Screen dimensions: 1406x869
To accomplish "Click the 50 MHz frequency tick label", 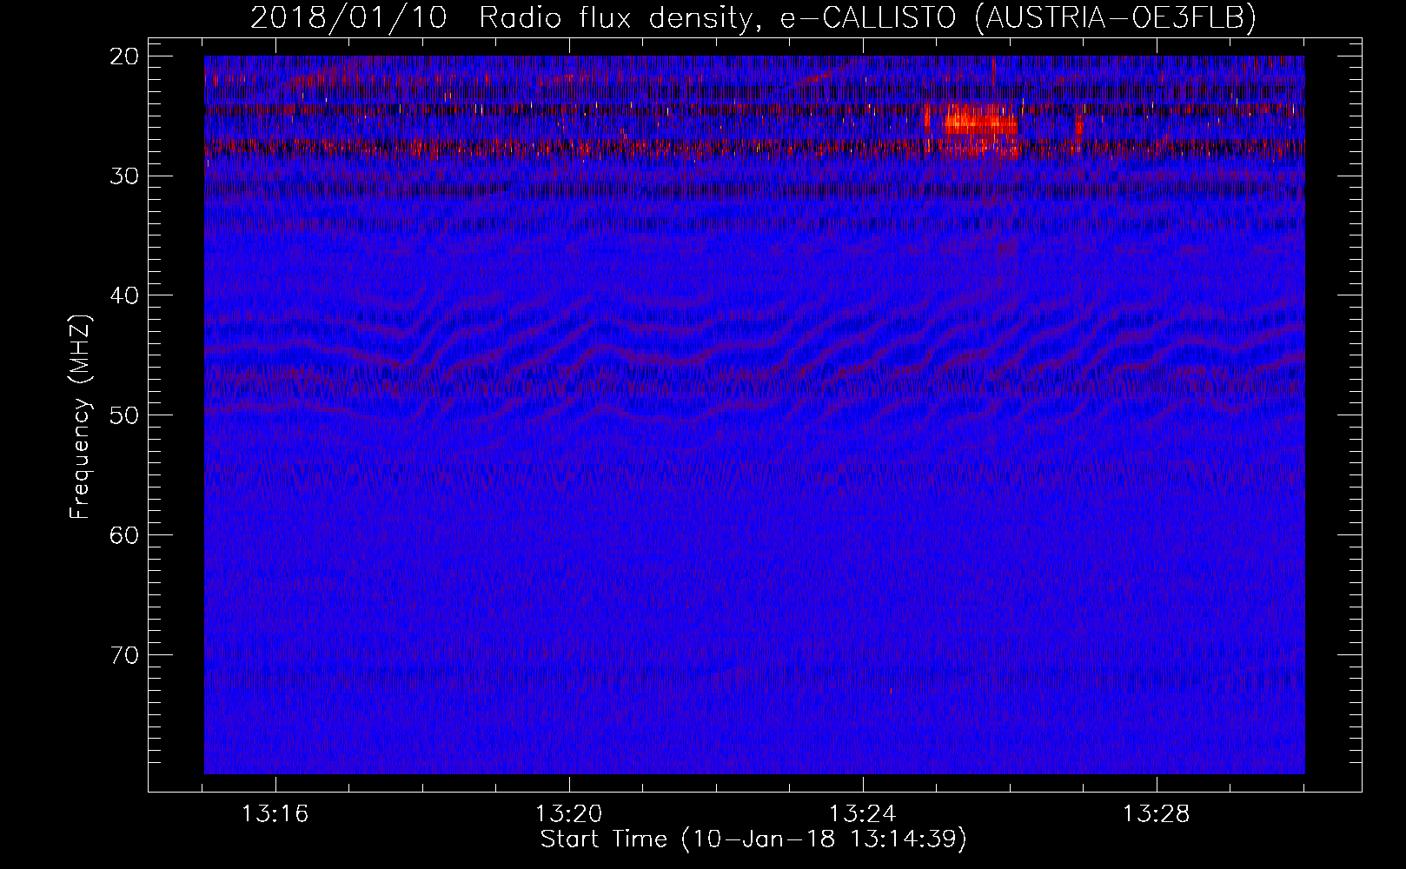I will (124, 415).
